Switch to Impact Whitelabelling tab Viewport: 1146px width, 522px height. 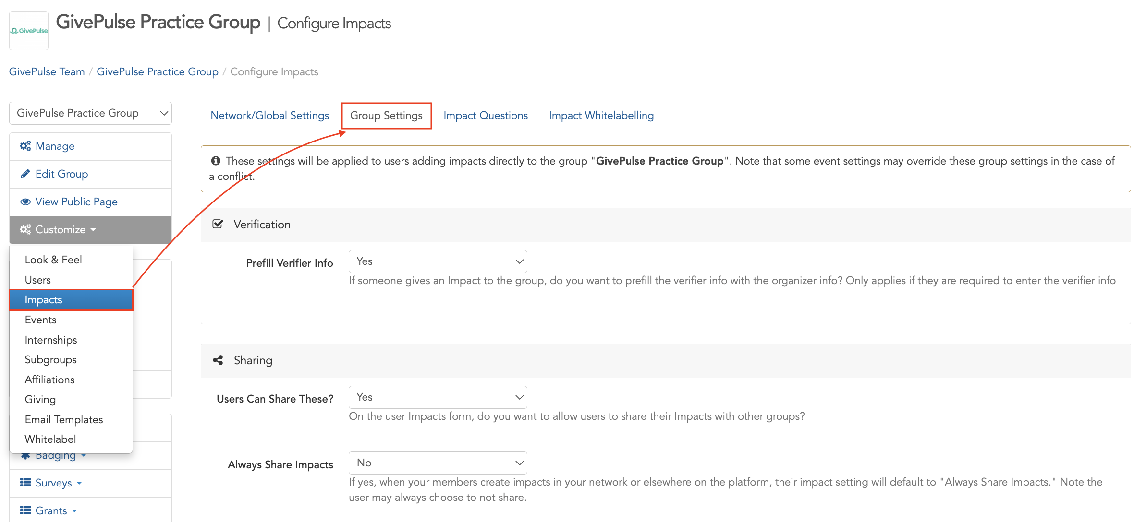coord(601,116)
